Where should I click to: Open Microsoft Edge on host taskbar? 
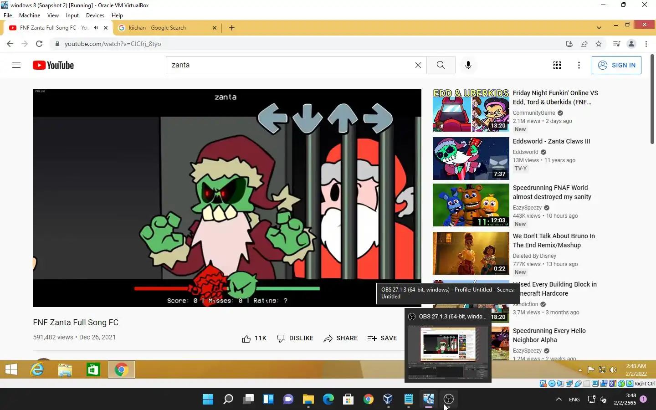pos(328,399)
